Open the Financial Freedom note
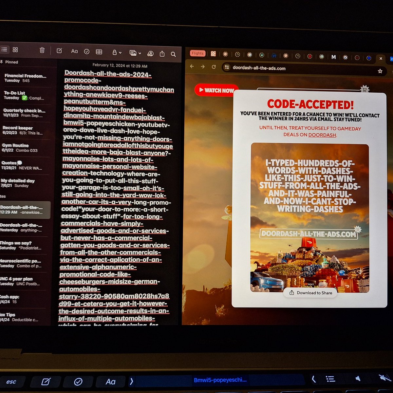The width and height of the screenshot is (393, 393). click(x=25, y=78)
